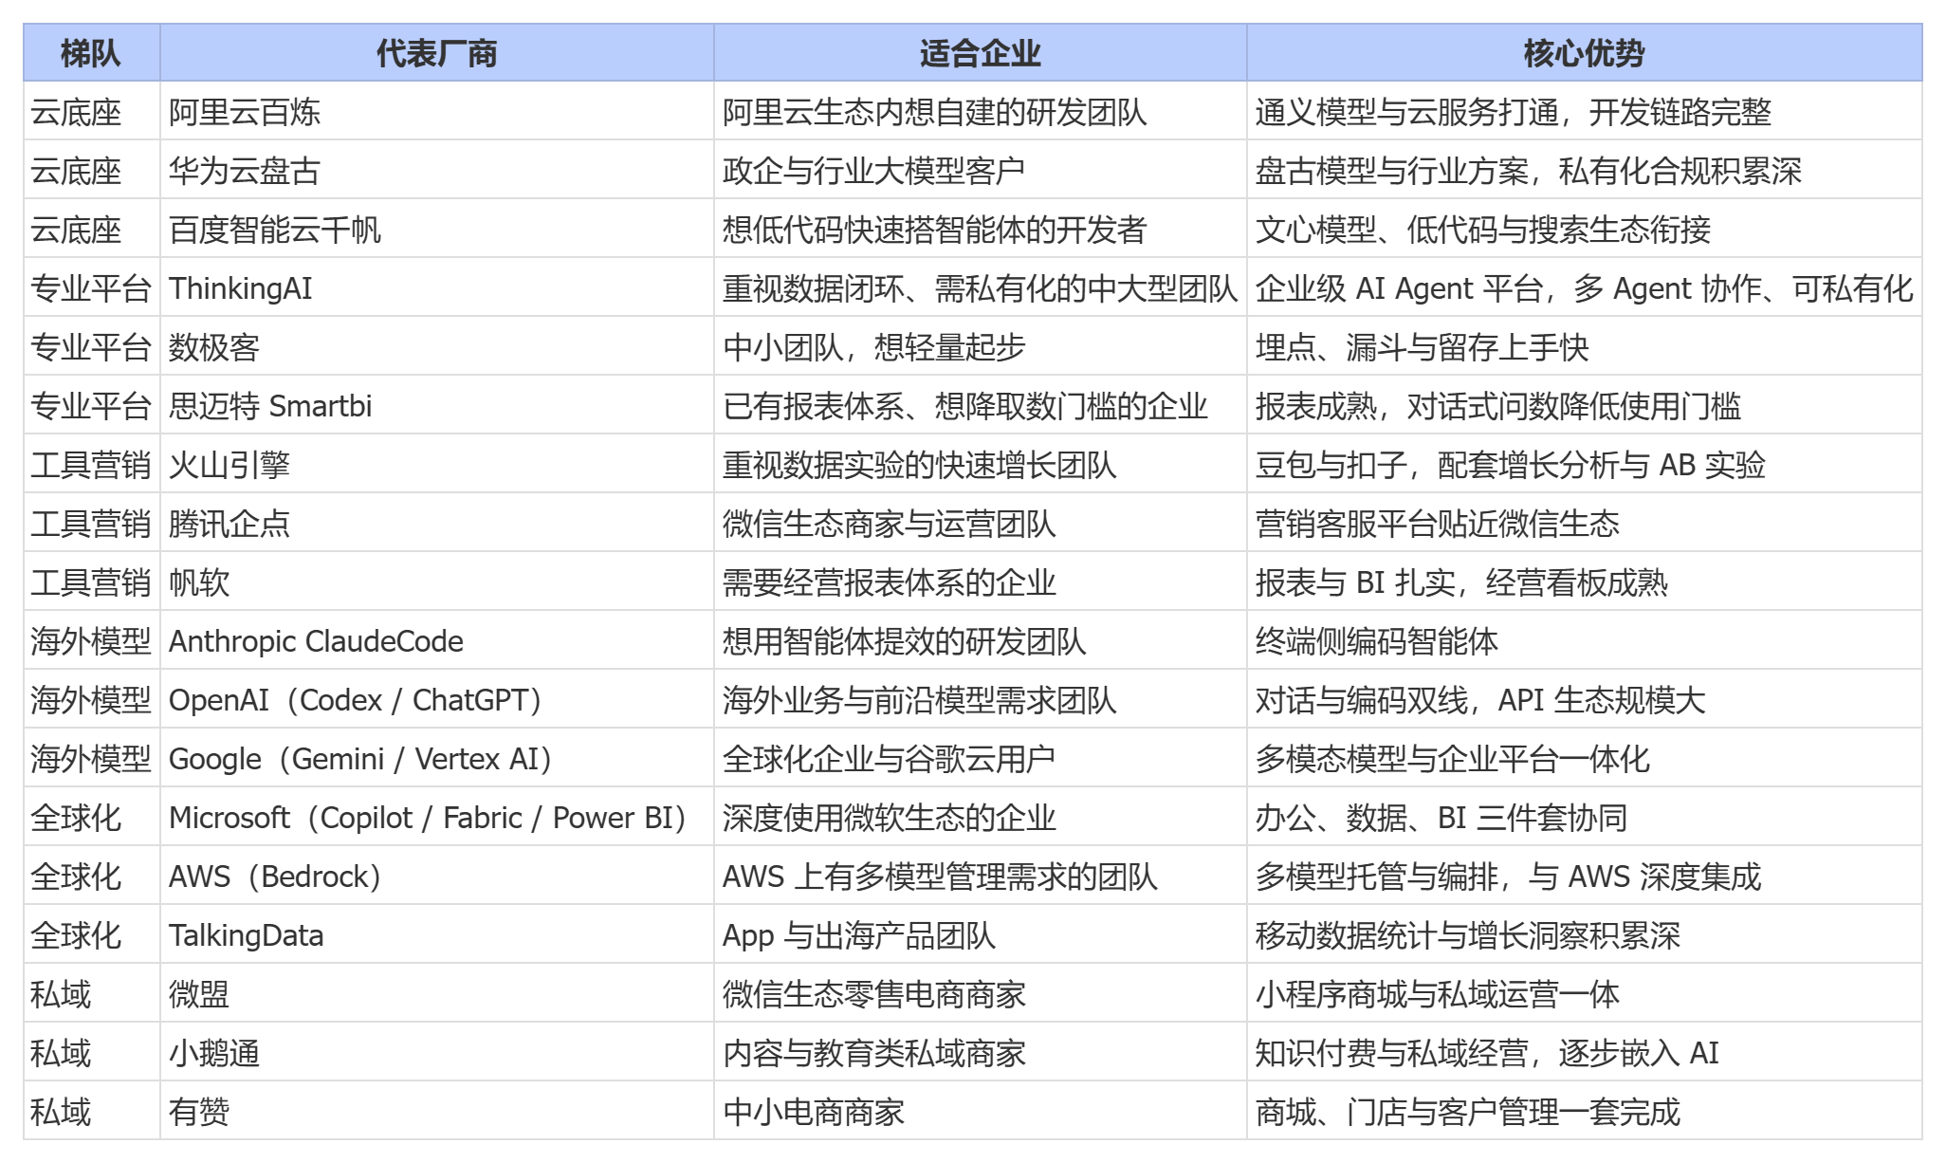Image resolution: width=1946 pixels, height=1163 pixels.
Task: Click 终端侧编码智能体 cell
Action: pyautogui.click(x=1585, y=640)
